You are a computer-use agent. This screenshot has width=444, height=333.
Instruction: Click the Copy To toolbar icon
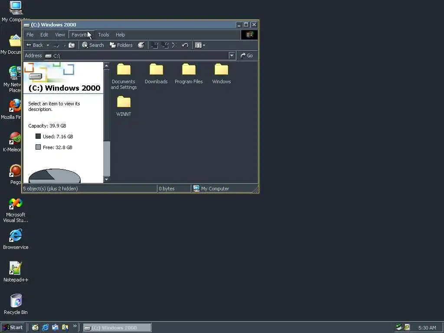[x=165, y=45]
